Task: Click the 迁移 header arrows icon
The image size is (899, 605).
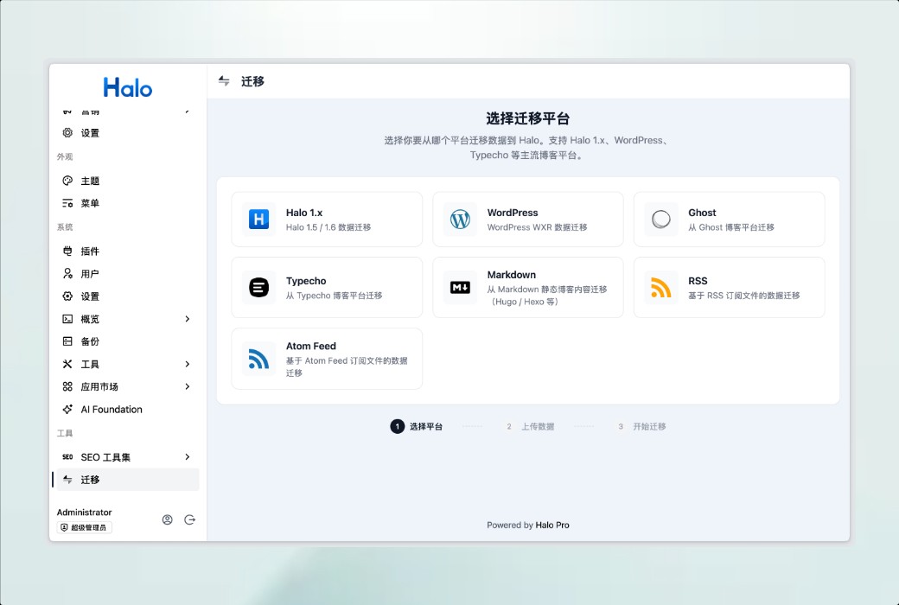Action: pyautogui.click(x=224, y=81)
